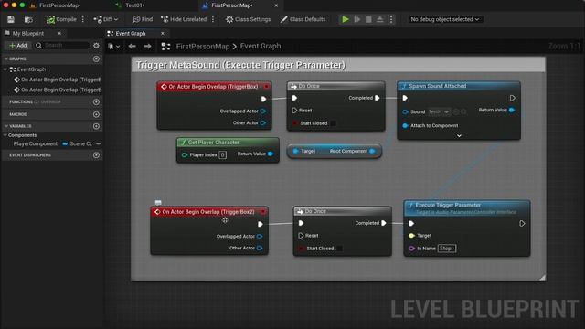Open the debug object selector dropdown
The width and height of the screenshot is (585, 329).
click(445, 19)
